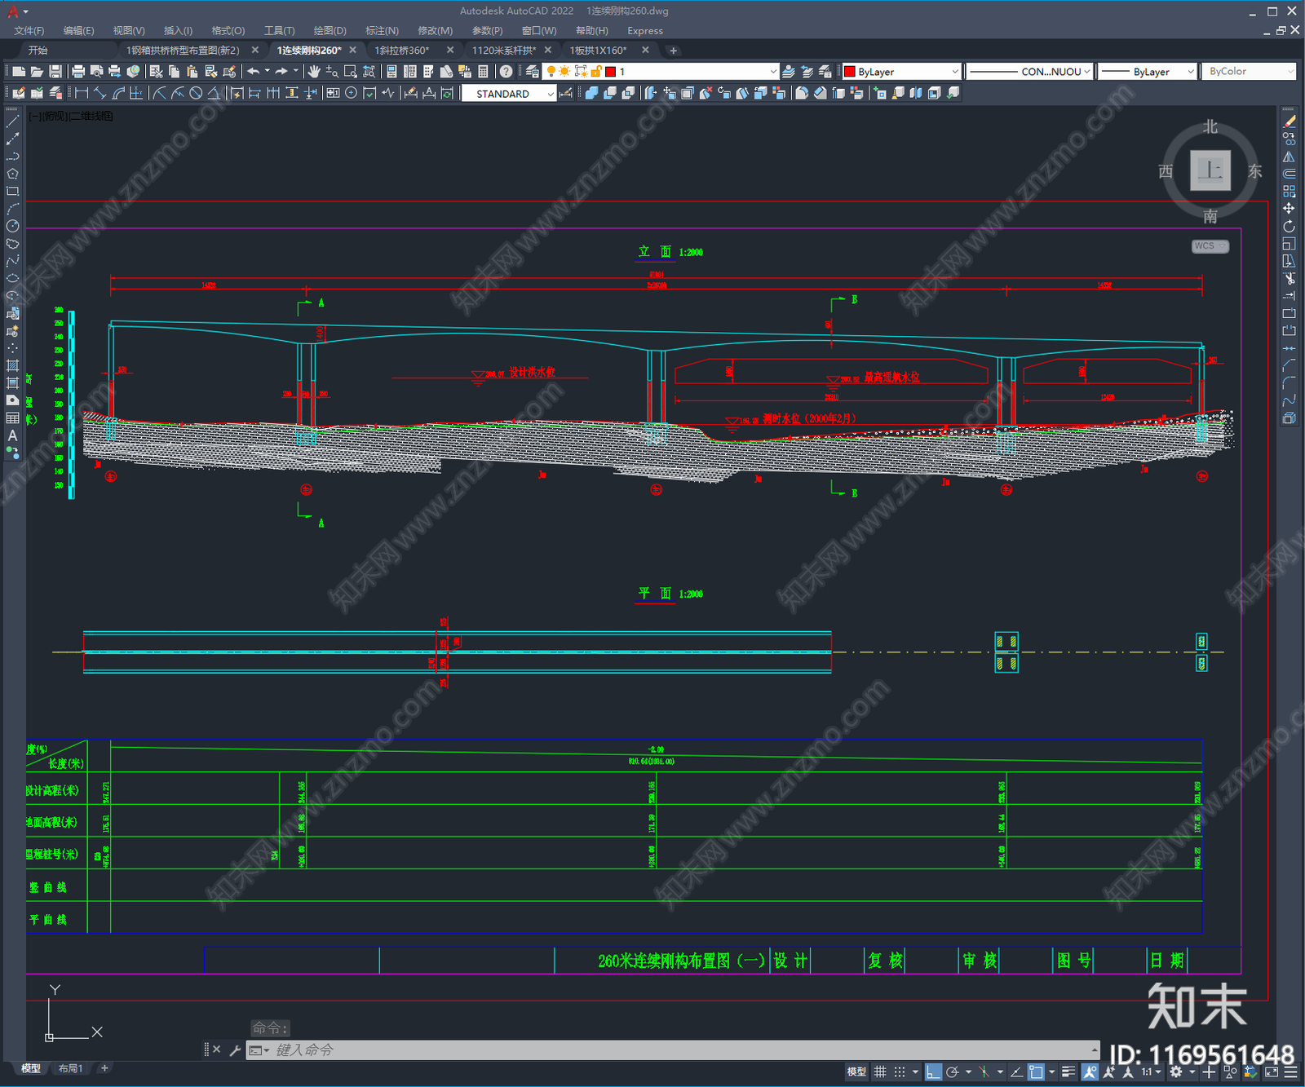Click the Plot (printer) icon
This screenshot has width=1305, height=1087.
tap(78, 72)
